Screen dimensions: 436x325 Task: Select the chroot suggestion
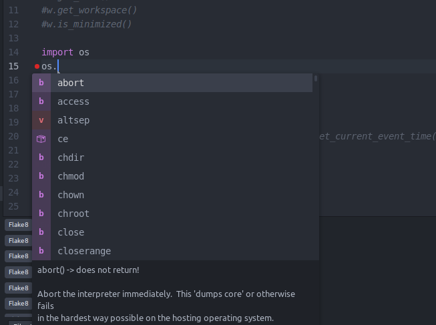pyautogui.click(x=172, y=214)
